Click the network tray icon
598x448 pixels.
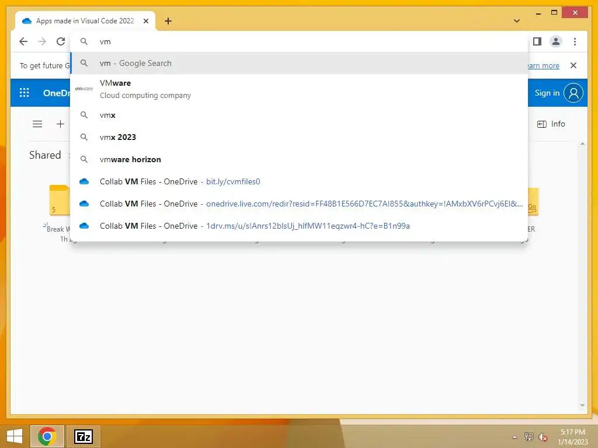tap(529, 437)
